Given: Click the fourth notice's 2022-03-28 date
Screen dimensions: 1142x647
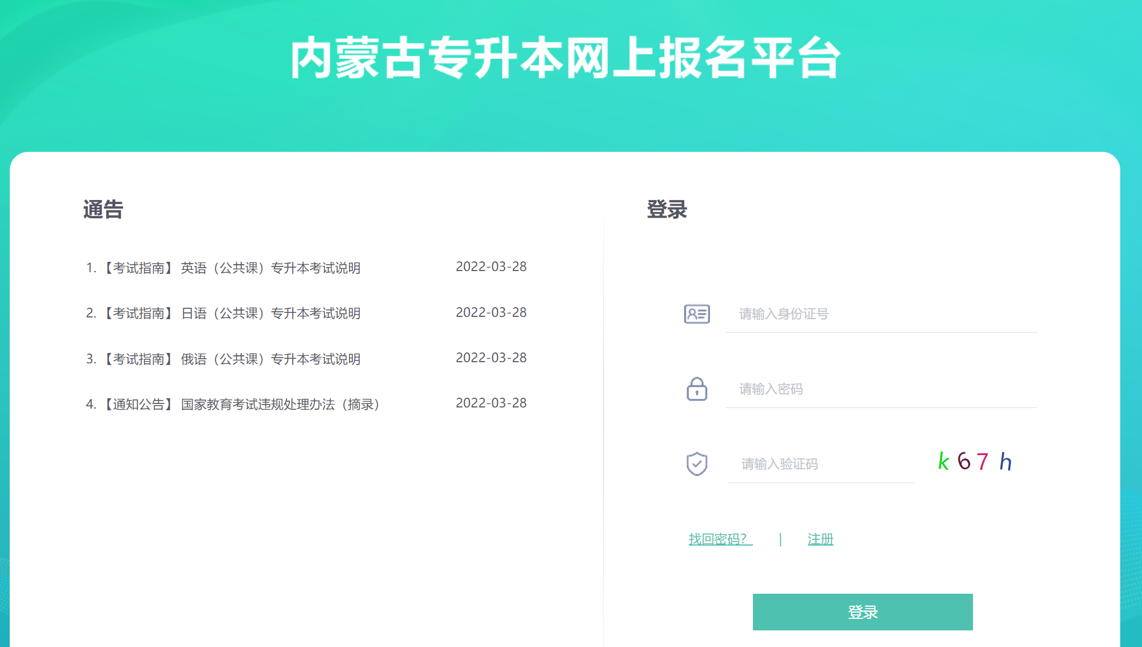Looking at the screenshot, I should [x=491, y=403].
